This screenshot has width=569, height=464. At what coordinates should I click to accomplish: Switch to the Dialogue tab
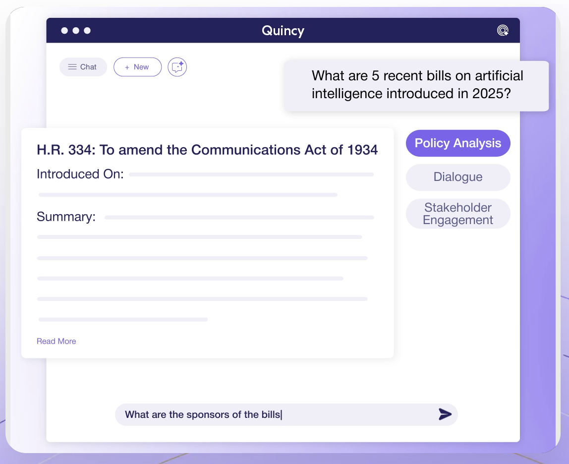point(458,177)
